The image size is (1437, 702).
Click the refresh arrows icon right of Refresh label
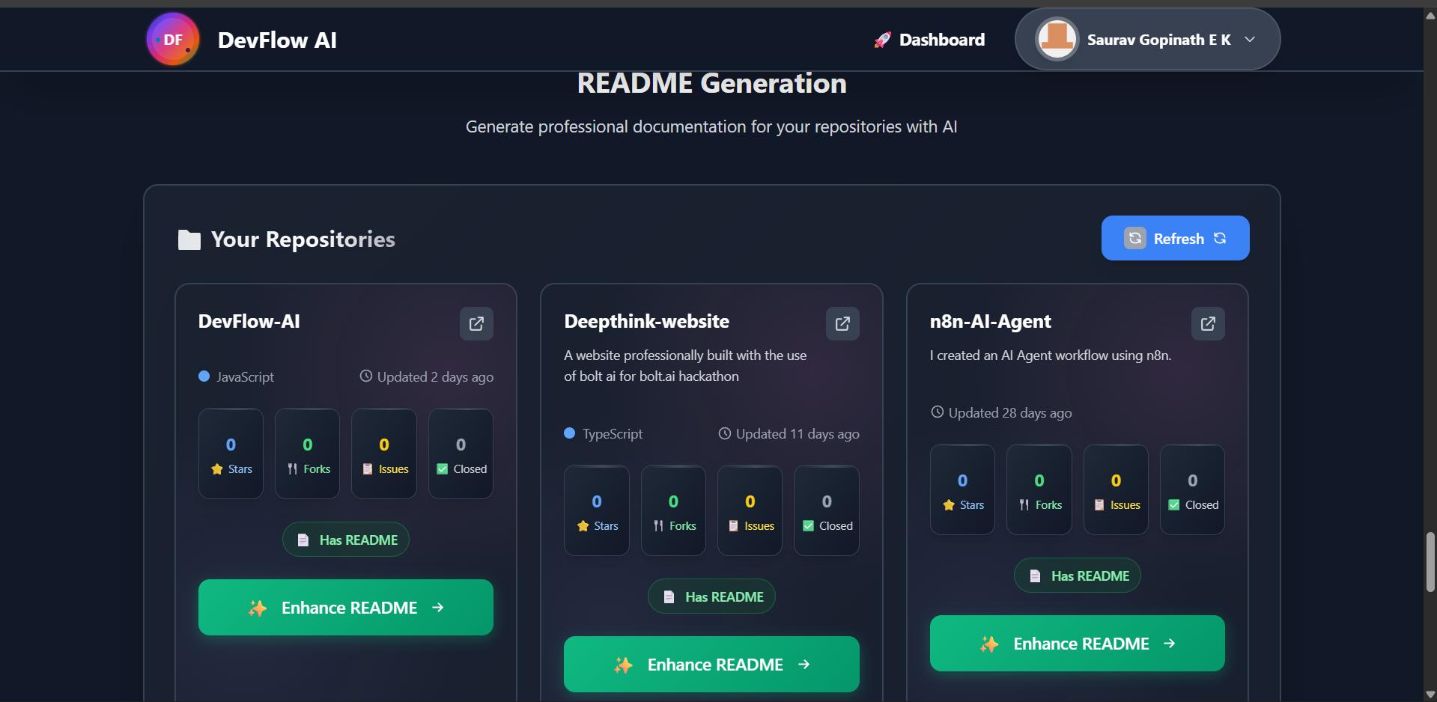1220,238
